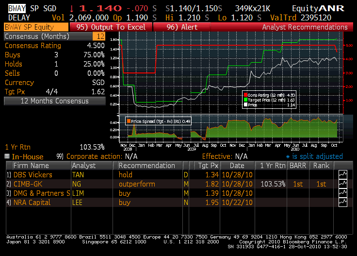Click the date 10/22/10
Viewport: 357px width, 256px height.
click(x=237, y=203)
